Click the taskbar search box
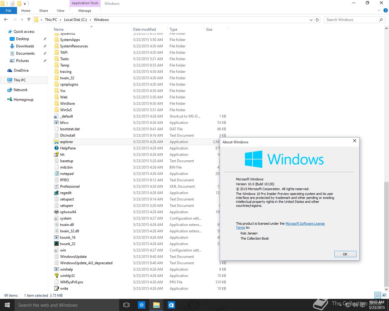Screen dimensions: 389x311 67,305
